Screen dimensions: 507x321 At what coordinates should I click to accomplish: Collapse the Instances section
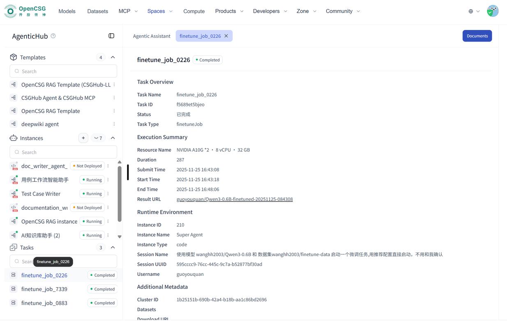[x=113, y=138]
